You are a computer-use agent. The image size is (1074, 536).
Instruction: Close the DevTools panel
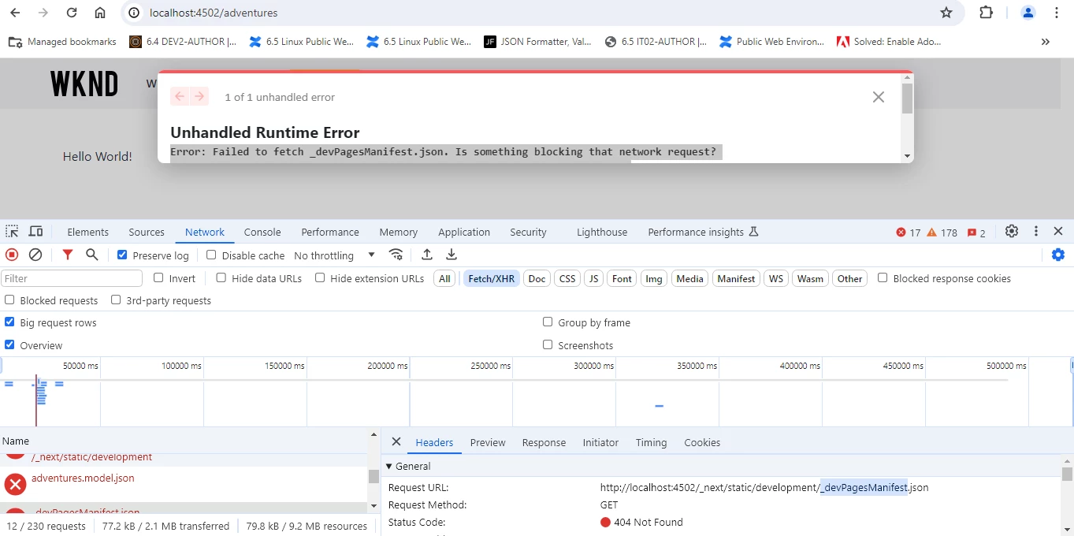1058,231
